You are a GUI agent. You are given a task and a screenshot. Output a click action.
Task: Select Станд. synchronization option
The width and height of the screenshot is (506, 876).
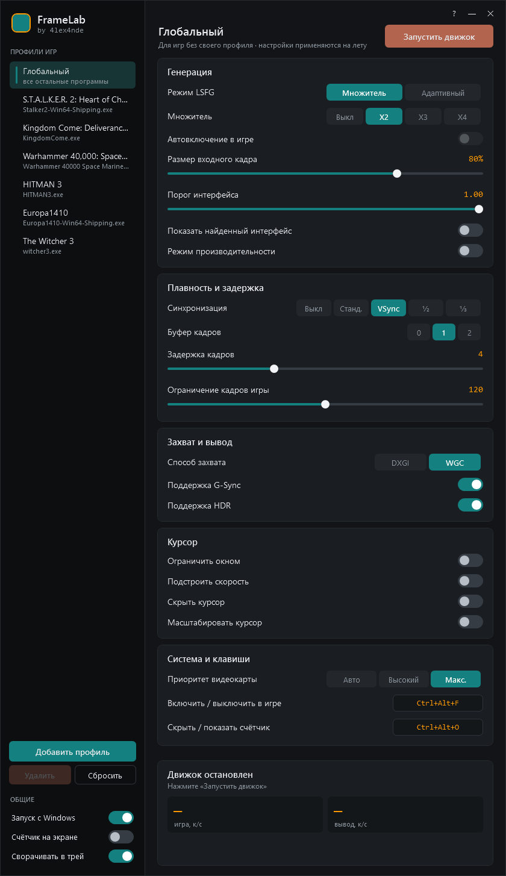pos(351,308)
